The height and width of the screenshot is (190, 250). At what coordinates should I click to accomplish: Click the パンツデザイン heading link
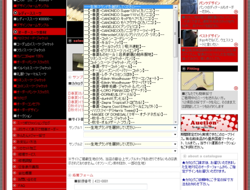tap(209, 3)
